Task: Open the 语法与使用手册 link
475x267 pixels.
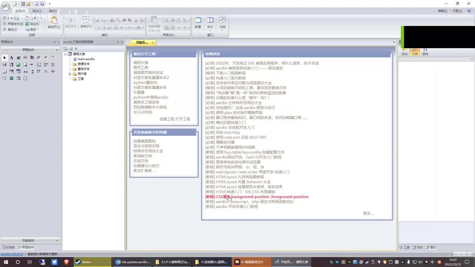Action: (146, 146)
